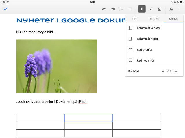Redo the last undone action
Image resolution: width=185 pixels, height=138 pixels.
pyautogui.click(x=112, y=9)
